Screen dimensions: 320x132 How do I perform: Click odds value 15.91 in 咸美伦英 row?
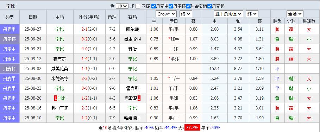214,69
